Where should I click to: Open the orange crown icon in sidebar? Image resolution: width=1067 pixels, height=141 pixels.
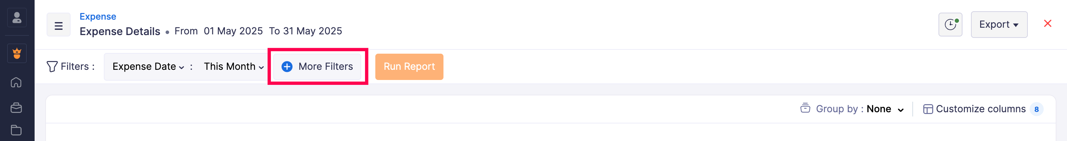click(17, 53)
